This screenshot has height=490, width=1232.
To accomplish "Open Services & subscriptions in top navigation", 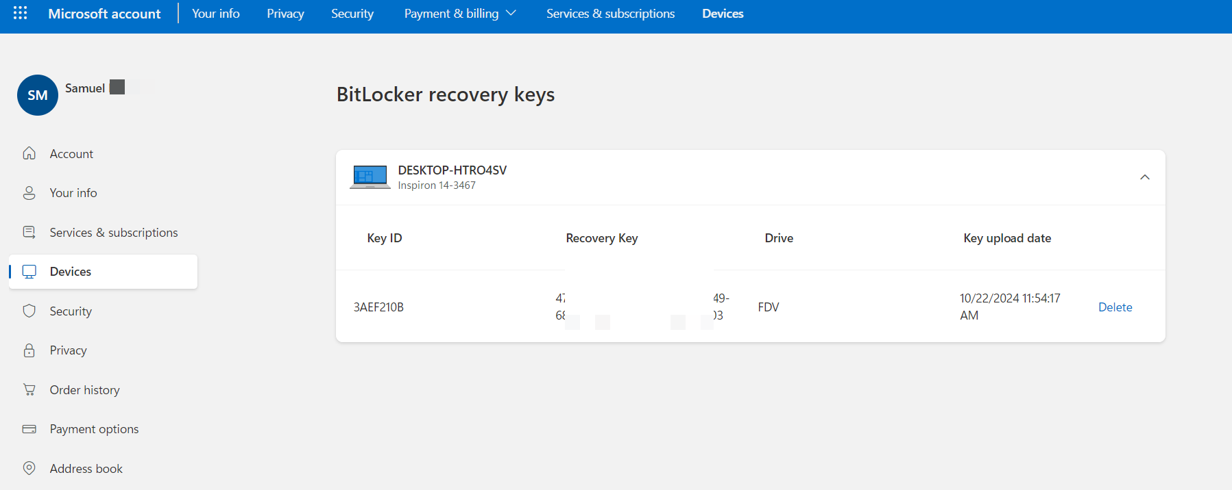I will pos(610,14).
